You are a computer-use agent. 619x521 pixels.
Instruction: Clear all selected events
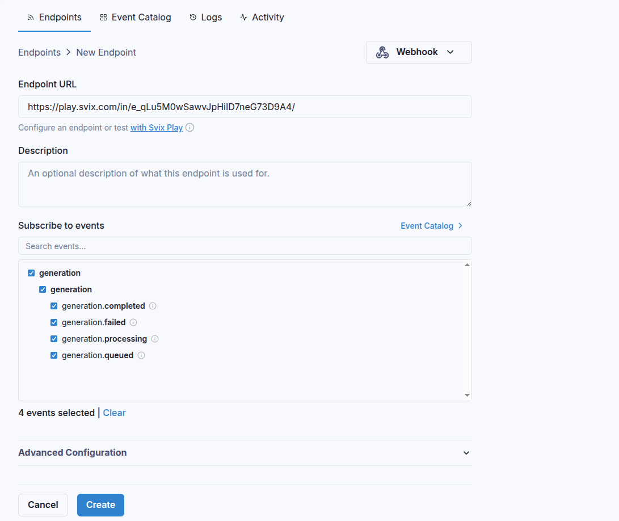click(x=114, y=413)
